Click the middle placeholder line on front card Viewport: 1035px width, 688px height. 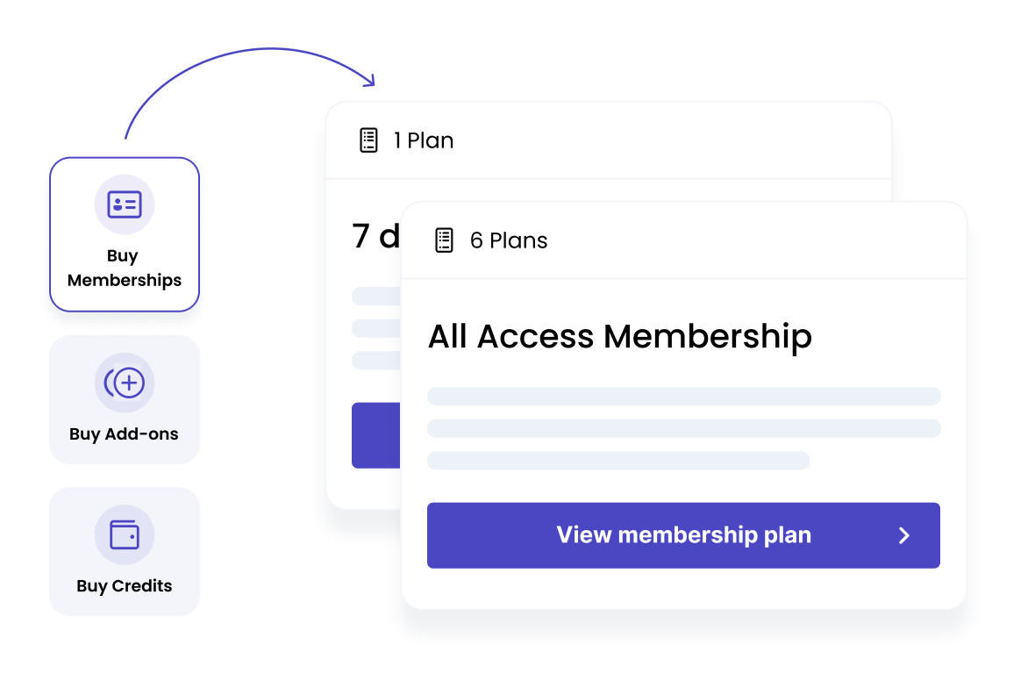click(x=683, y=428)
